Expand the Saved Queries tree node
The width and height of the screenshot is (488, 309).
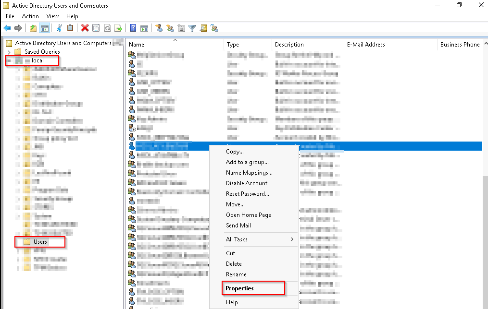point(9,52)
